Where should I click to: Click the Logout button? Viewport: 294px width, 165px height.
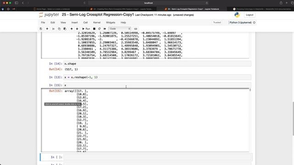tap(249, 15)
